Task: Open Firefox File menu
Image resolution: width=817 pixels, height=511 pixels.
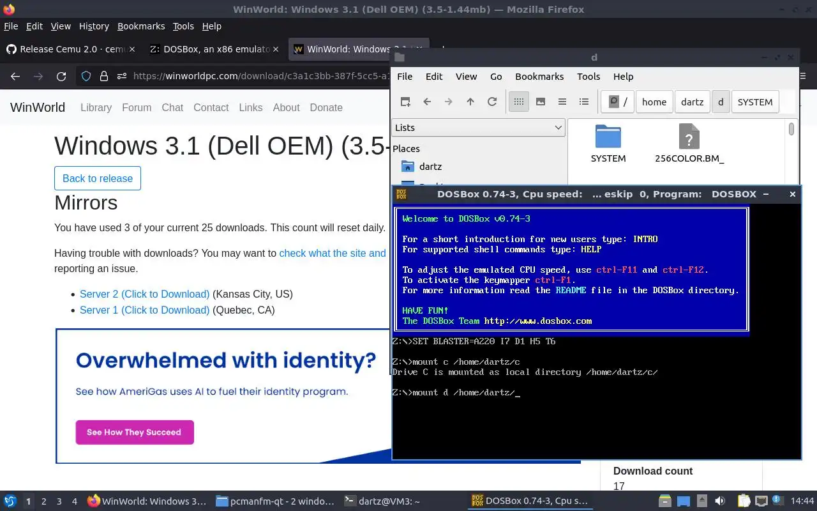Action: tap(11, 26)
